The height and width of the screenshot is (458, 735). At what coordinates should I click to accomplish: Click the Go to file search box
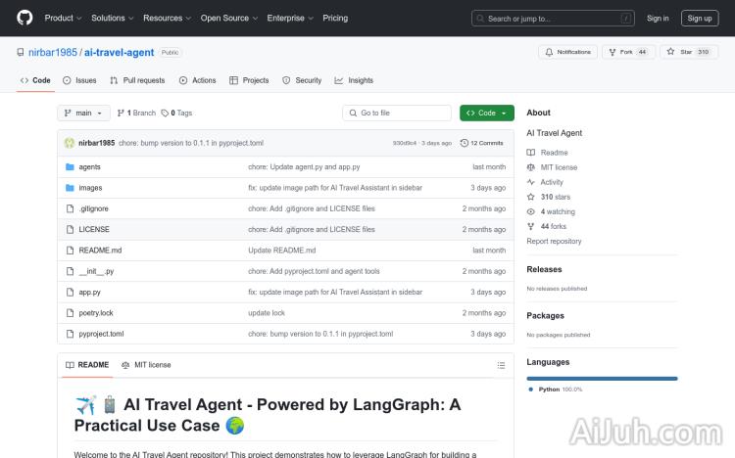pyautogui.click(x=397, y=113)
